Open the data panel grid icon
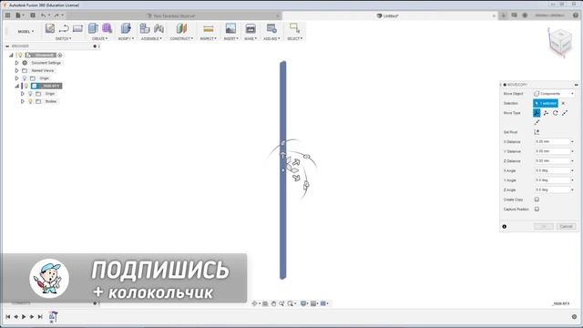This screenshot has height=328, width=583. [8, 15]
